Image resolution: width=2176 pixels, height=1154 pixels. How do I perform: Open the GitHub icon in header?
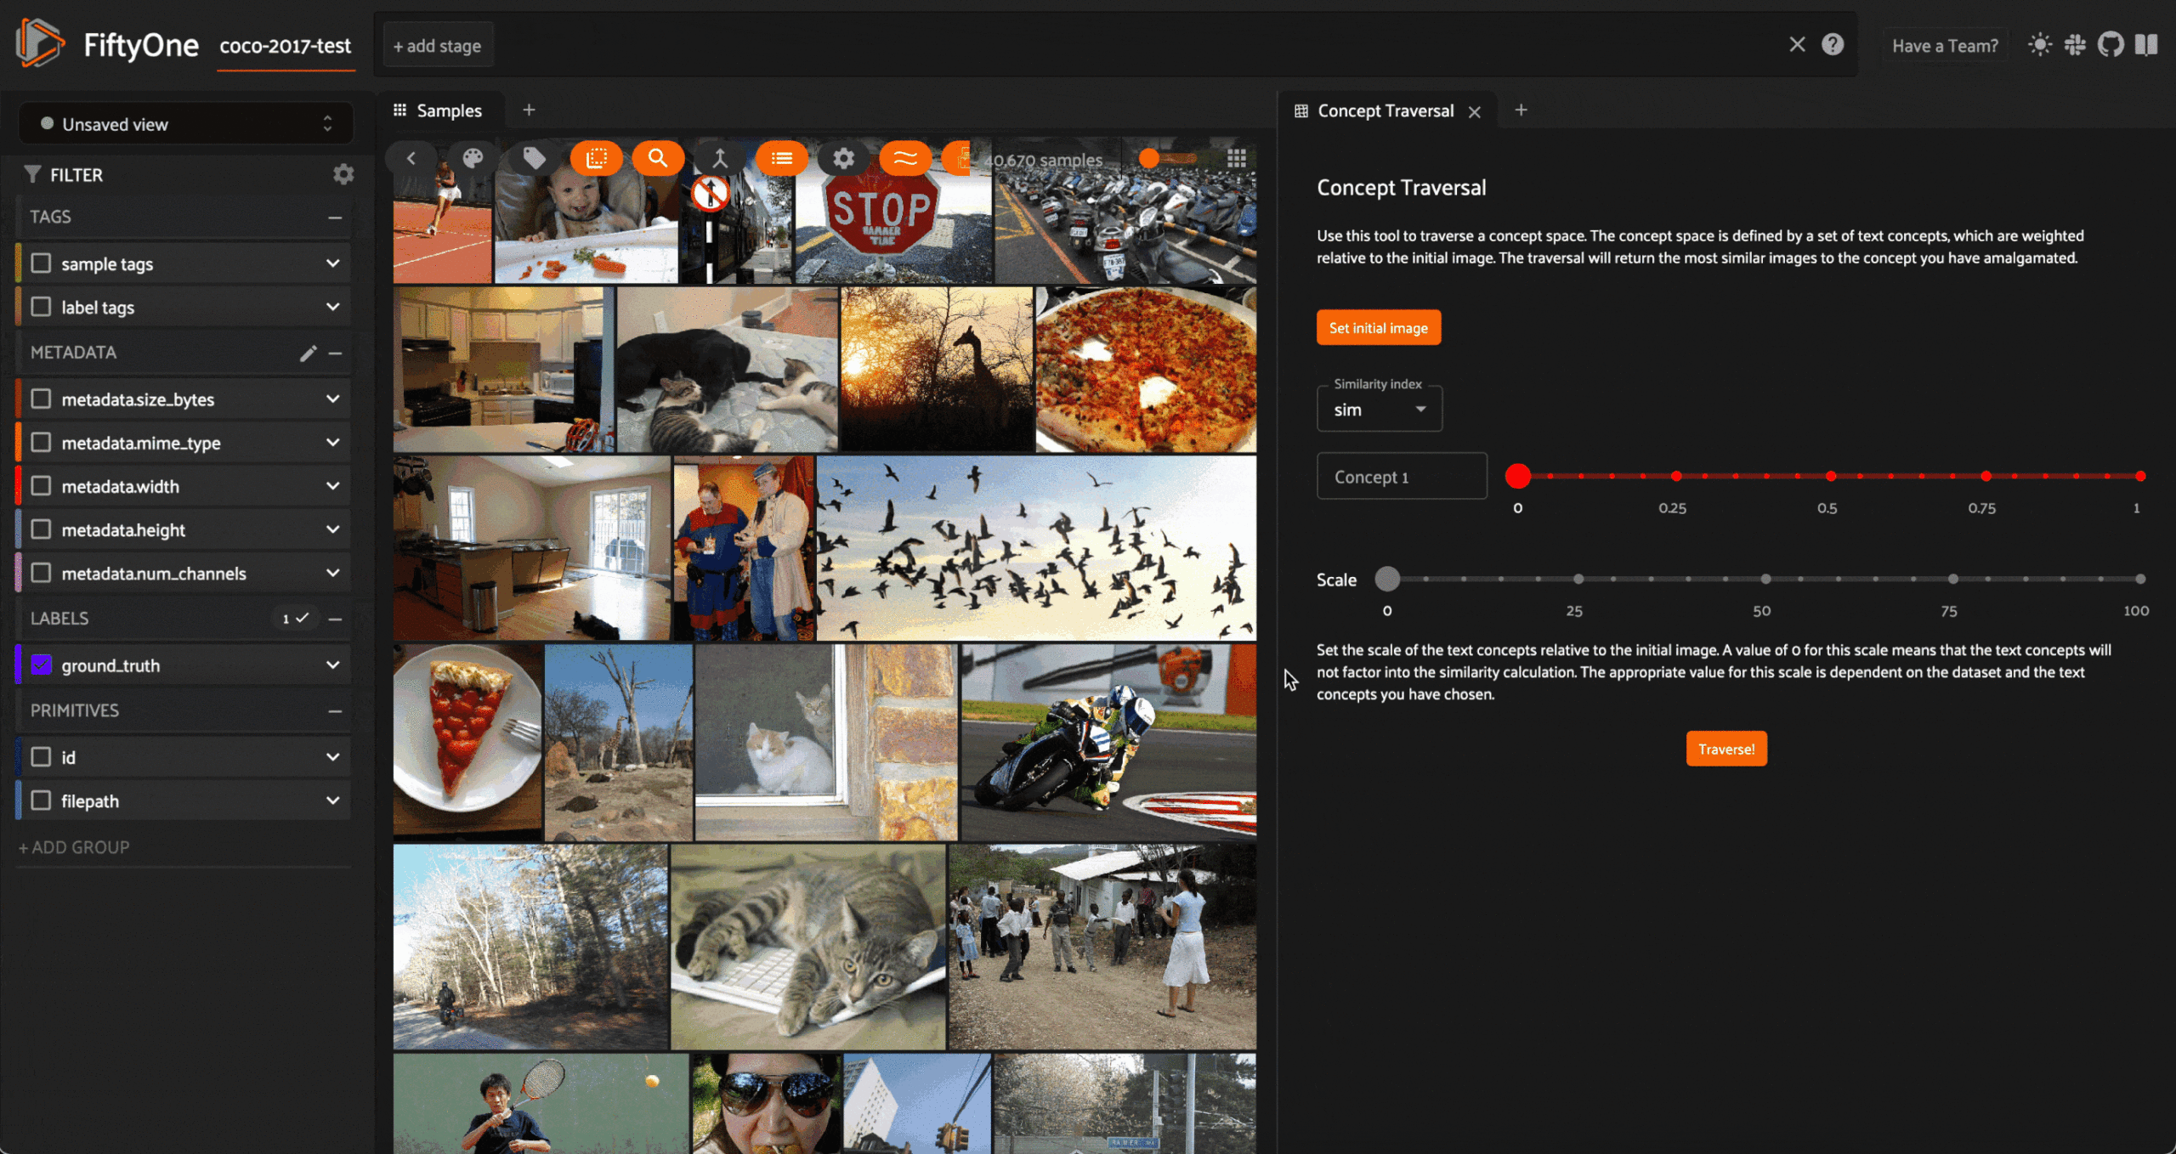pos(2110,45)
